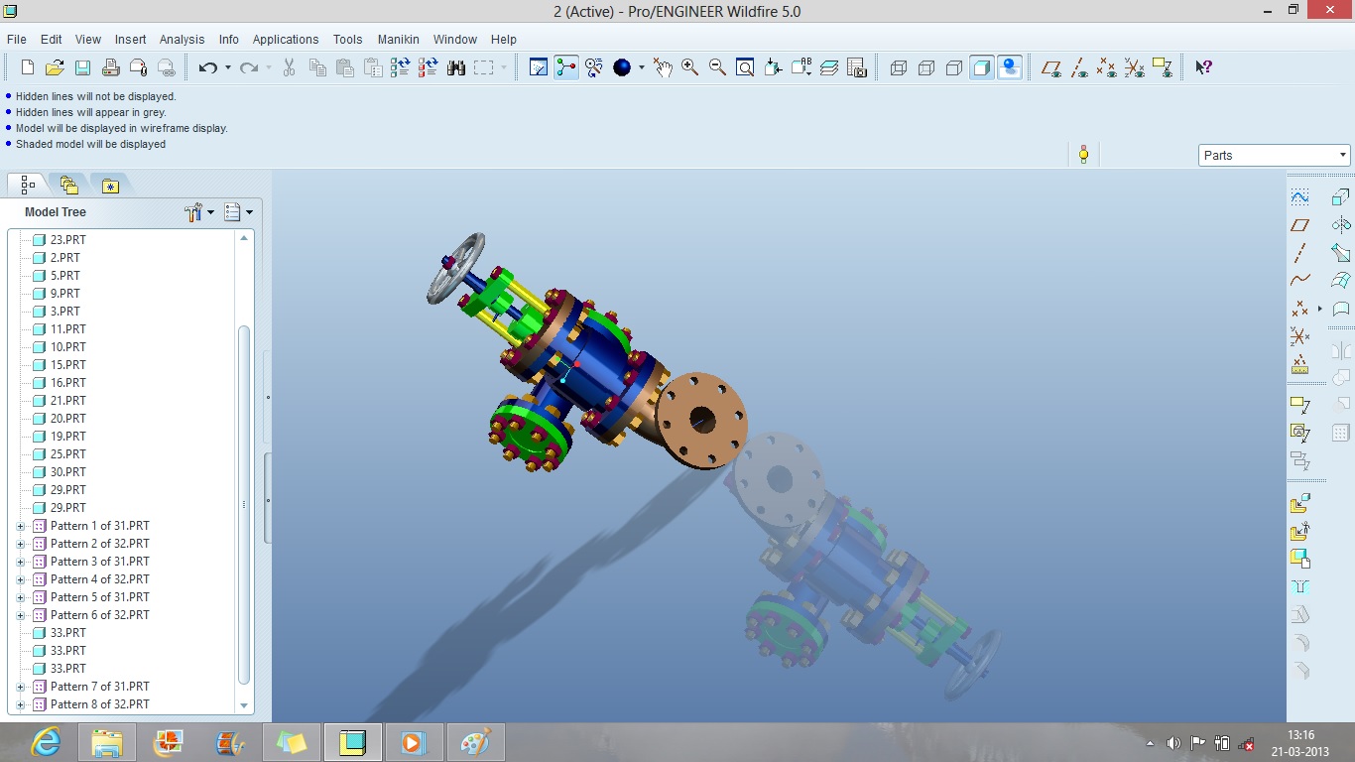1355x762 pixels.
Task: Open the Edit menu
Action: tap(52, 40)
